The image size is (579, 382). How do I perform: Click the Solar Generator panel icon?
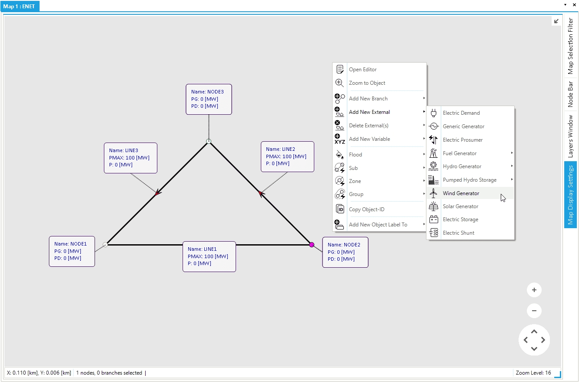(433, 206)
